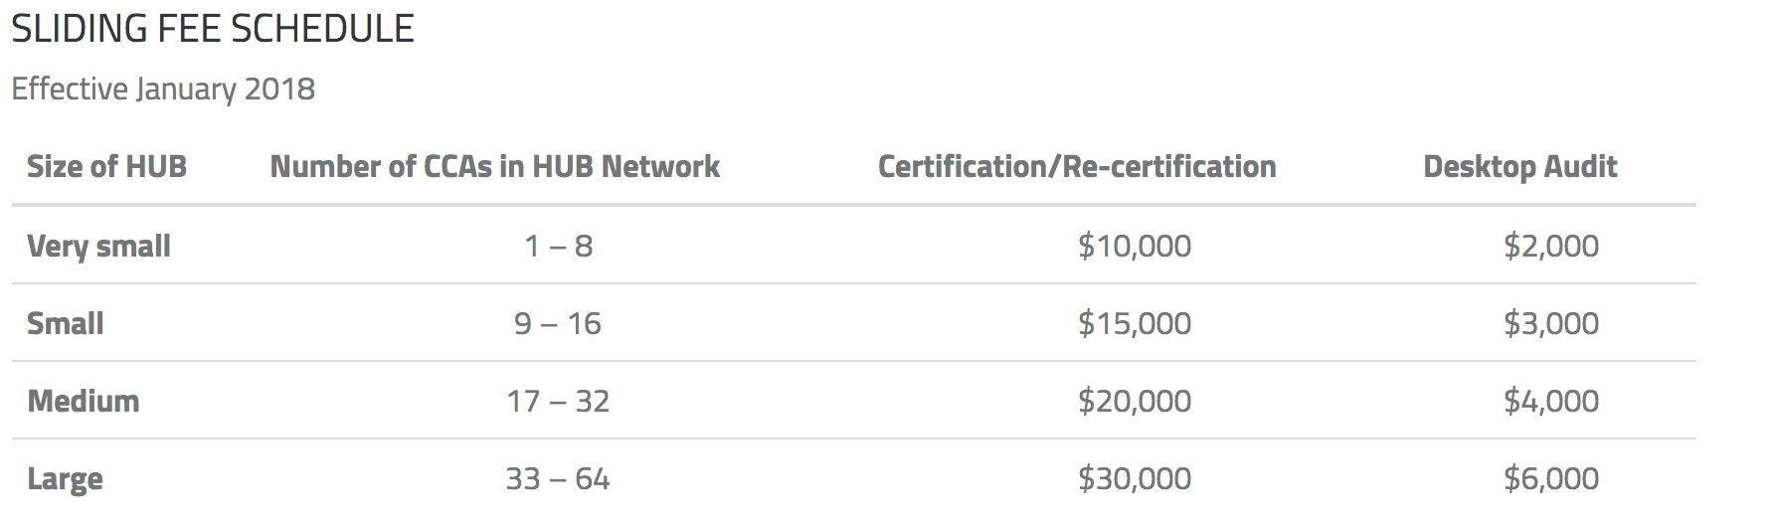The width and height of the screenshot is (1778, 527).
Task: Select the Large row label
Action: click(65, 479)
